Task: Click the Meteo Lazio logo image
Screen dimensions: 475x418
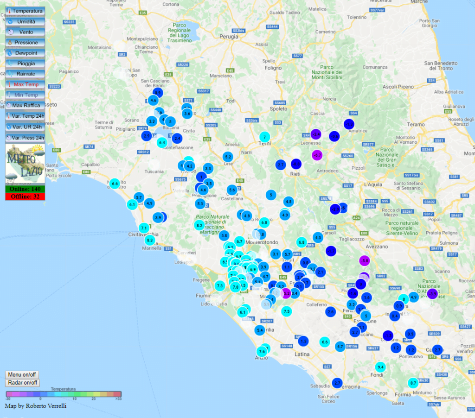Action: (x=25, y=164)
